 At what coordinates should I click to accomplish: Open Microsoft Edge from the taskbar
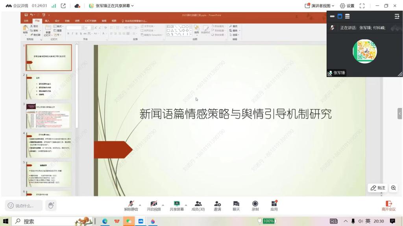click(105, 221)
